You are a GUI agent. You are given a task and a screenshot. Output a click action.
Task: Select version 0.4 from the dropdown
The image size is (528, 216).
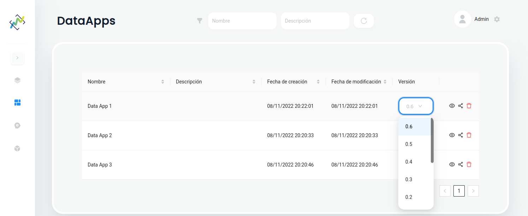coord(415,162)
